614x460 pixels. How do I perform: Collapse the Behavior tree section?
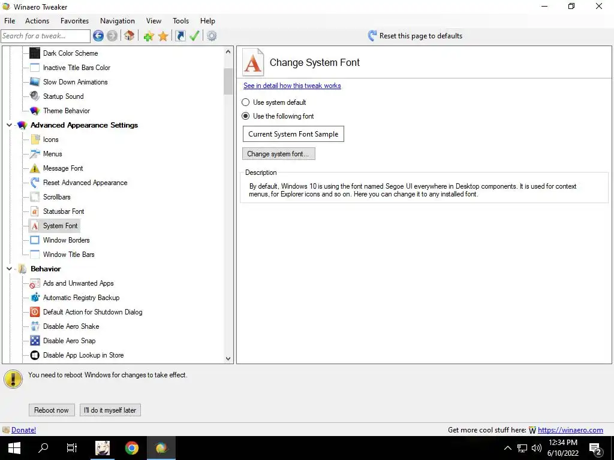point(9,269)
